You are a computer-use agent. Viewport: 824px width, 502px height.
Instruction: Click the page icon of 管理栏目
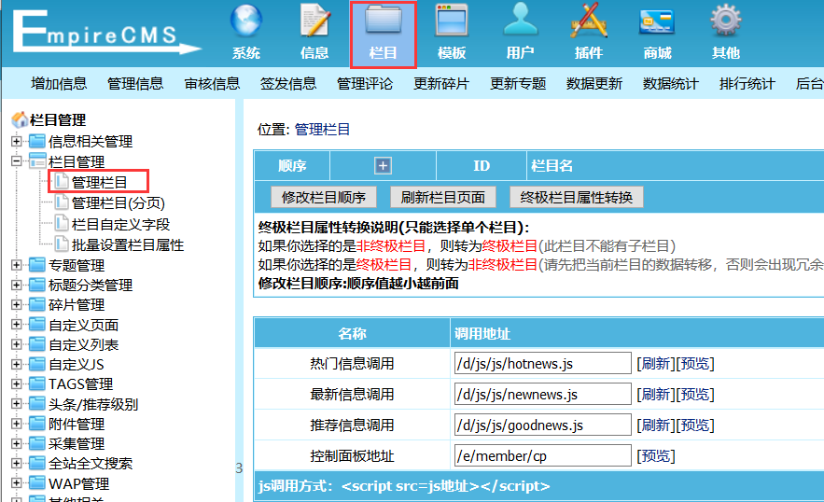coord(62,181)
